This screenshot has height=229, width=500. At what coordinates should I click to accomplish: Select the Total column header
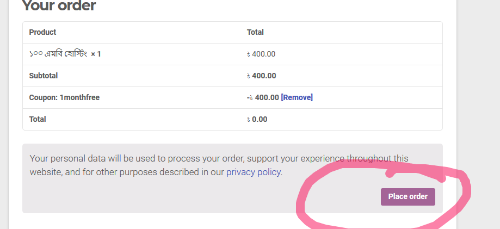click(x=255, y=32)
